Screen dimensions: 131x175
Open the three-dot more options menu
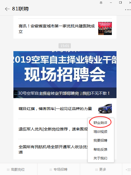(128, 10)
